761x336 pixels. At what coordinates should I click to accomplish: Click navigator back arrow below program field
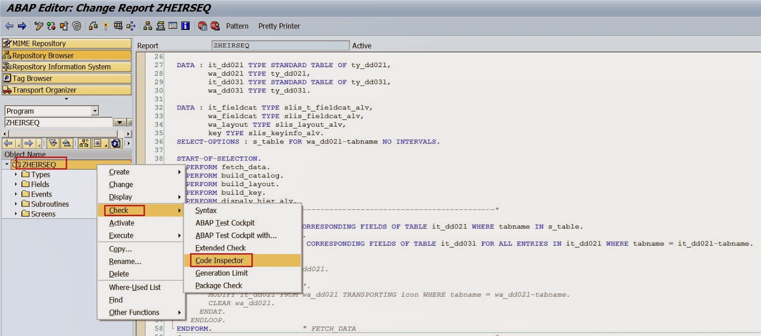tap(9, 143)
